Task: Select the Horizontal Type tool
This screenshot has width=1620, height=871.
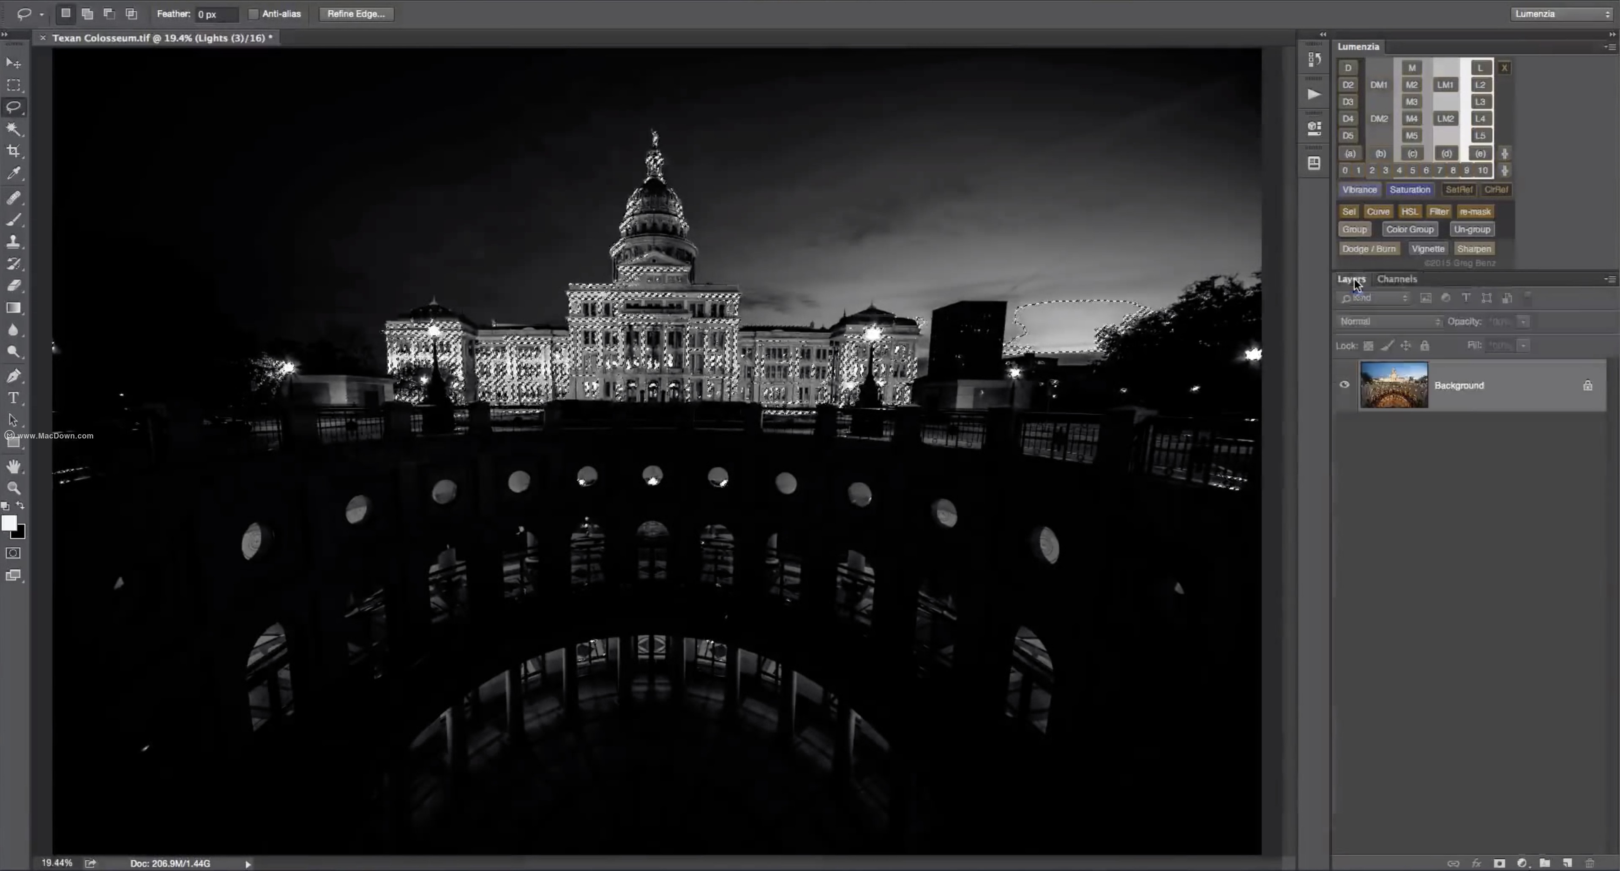Action: click(x=13, y=398)
